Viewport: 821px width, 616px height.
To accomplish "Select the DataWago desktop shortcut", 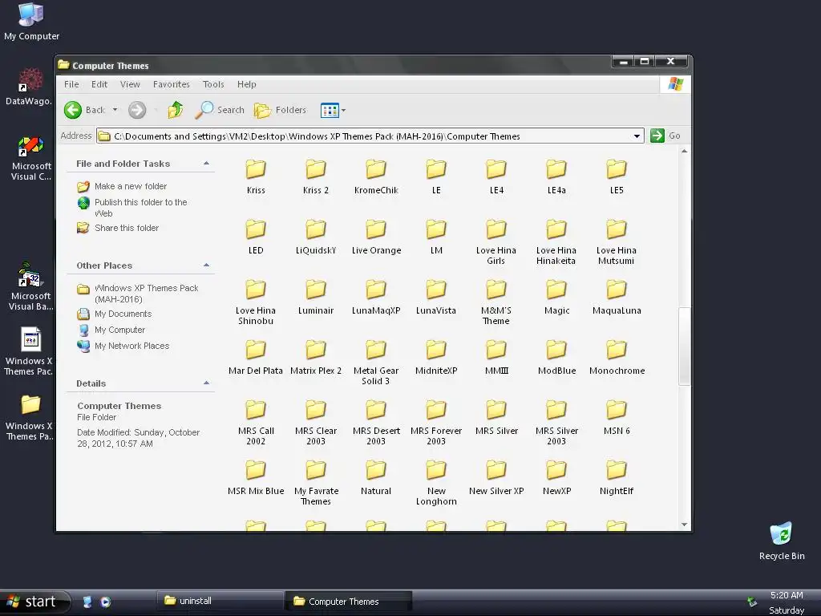I will 30,87.
